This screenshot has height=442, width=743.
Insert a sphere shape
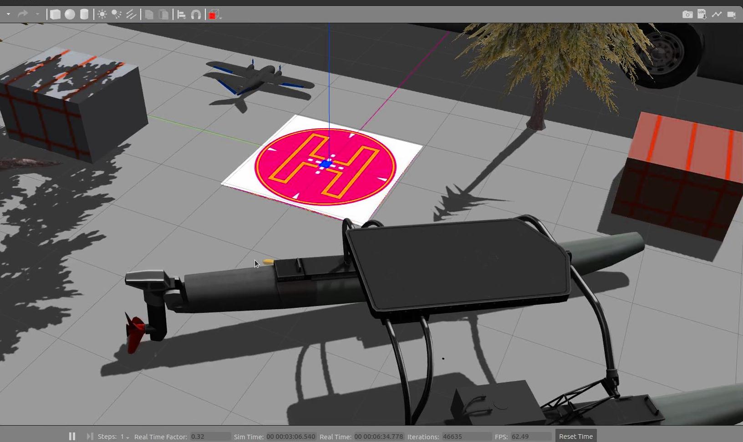[x=70, y=15]
